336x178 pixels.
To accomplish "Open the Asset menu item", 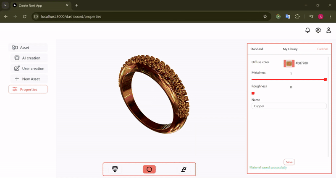I will pyautogui.click(x=28, y=47).
